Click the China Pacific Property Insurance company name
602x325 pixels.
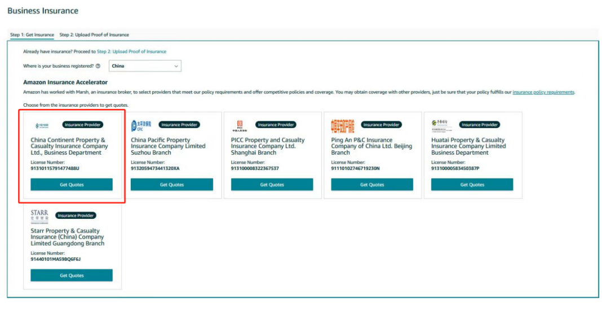coord(168,146)
